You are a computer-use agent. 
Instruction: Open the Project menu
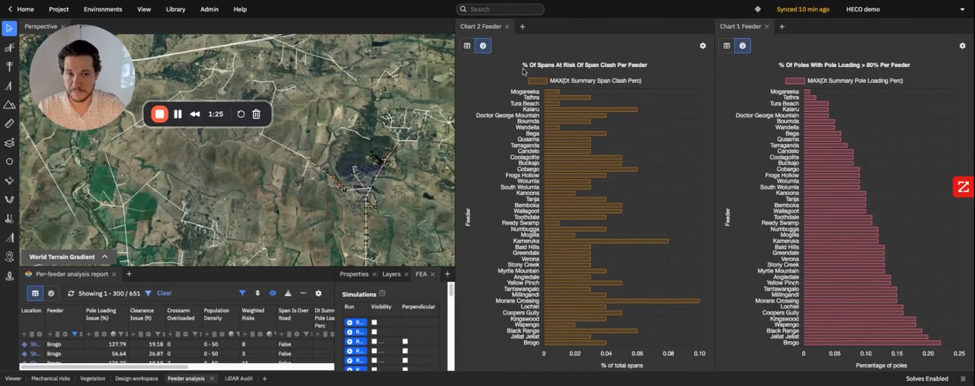(x=59, y=9)
